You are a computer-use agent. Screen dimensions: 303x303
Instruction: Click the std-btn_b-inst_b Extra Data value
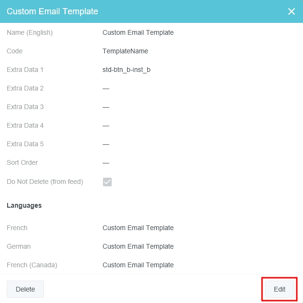(x=126, y=70)
